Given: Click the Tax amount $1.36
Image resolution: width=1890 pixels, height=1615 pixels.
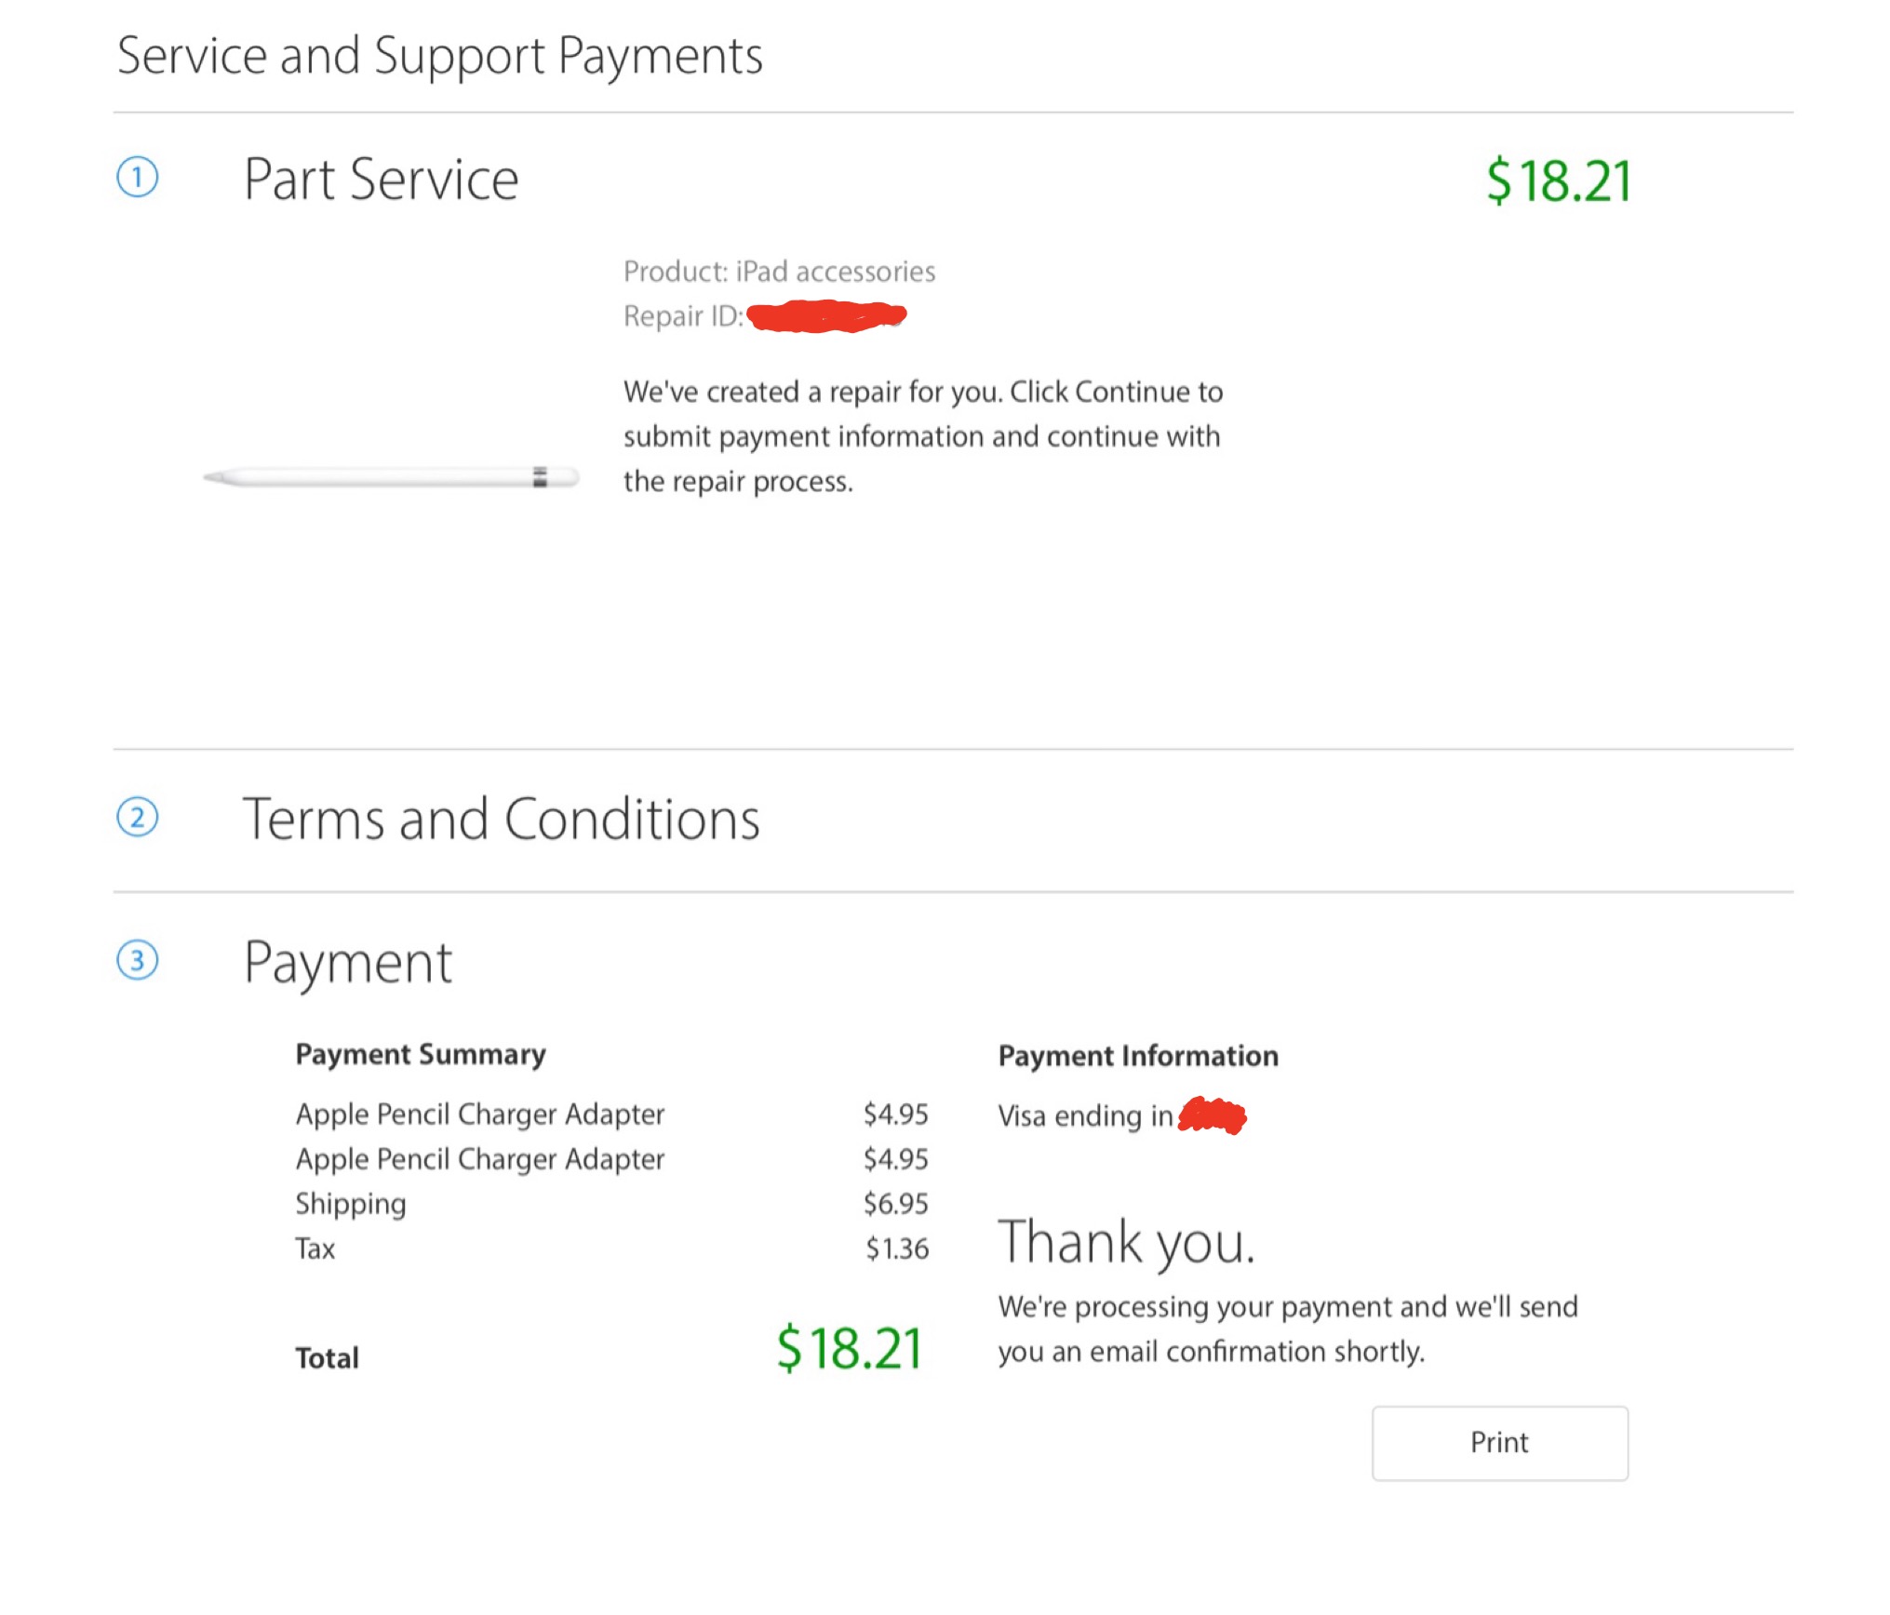Looking at the screenshot, I should pos(897,1248).
